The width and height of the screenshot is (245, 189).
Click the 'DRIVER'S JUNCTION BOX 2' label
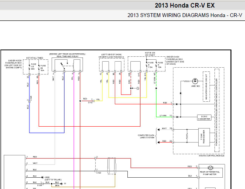112,57
